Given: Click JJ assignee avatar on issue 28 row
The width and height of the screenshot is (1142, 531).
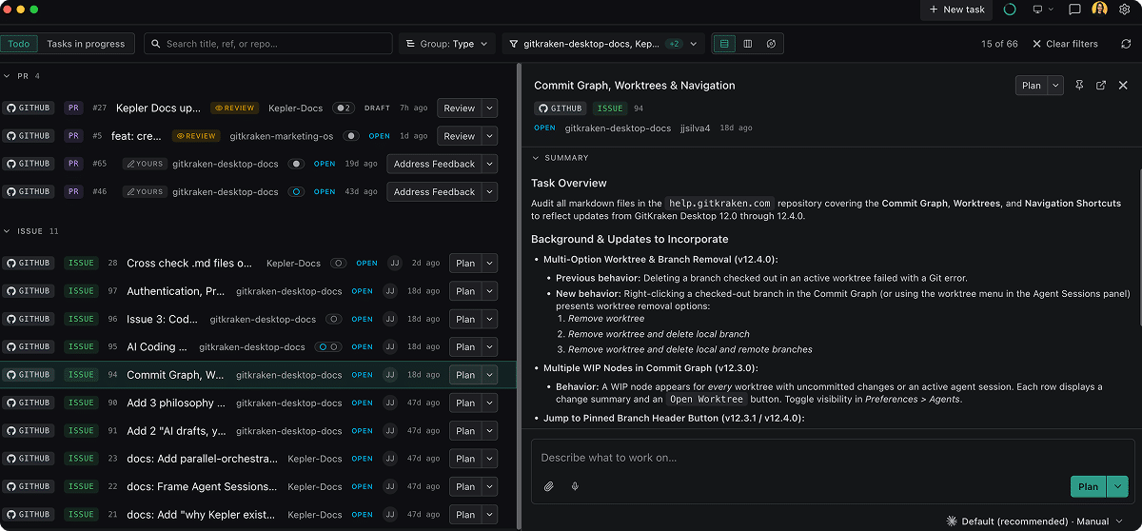Looking at the screenshot, I should pyautogui.click(x=394, y=264).
